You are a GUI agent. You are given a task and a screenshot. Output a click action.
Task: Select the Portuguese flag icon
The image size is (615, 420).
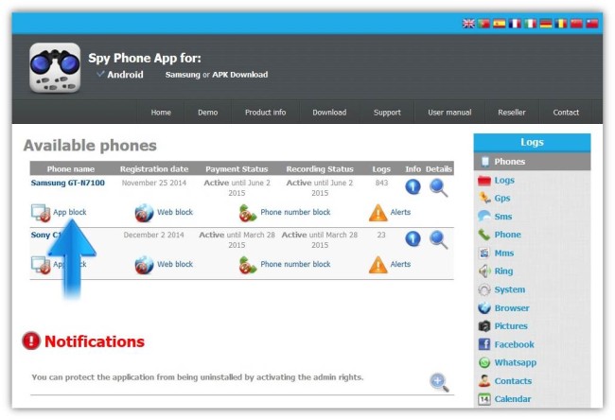point(483,24)
